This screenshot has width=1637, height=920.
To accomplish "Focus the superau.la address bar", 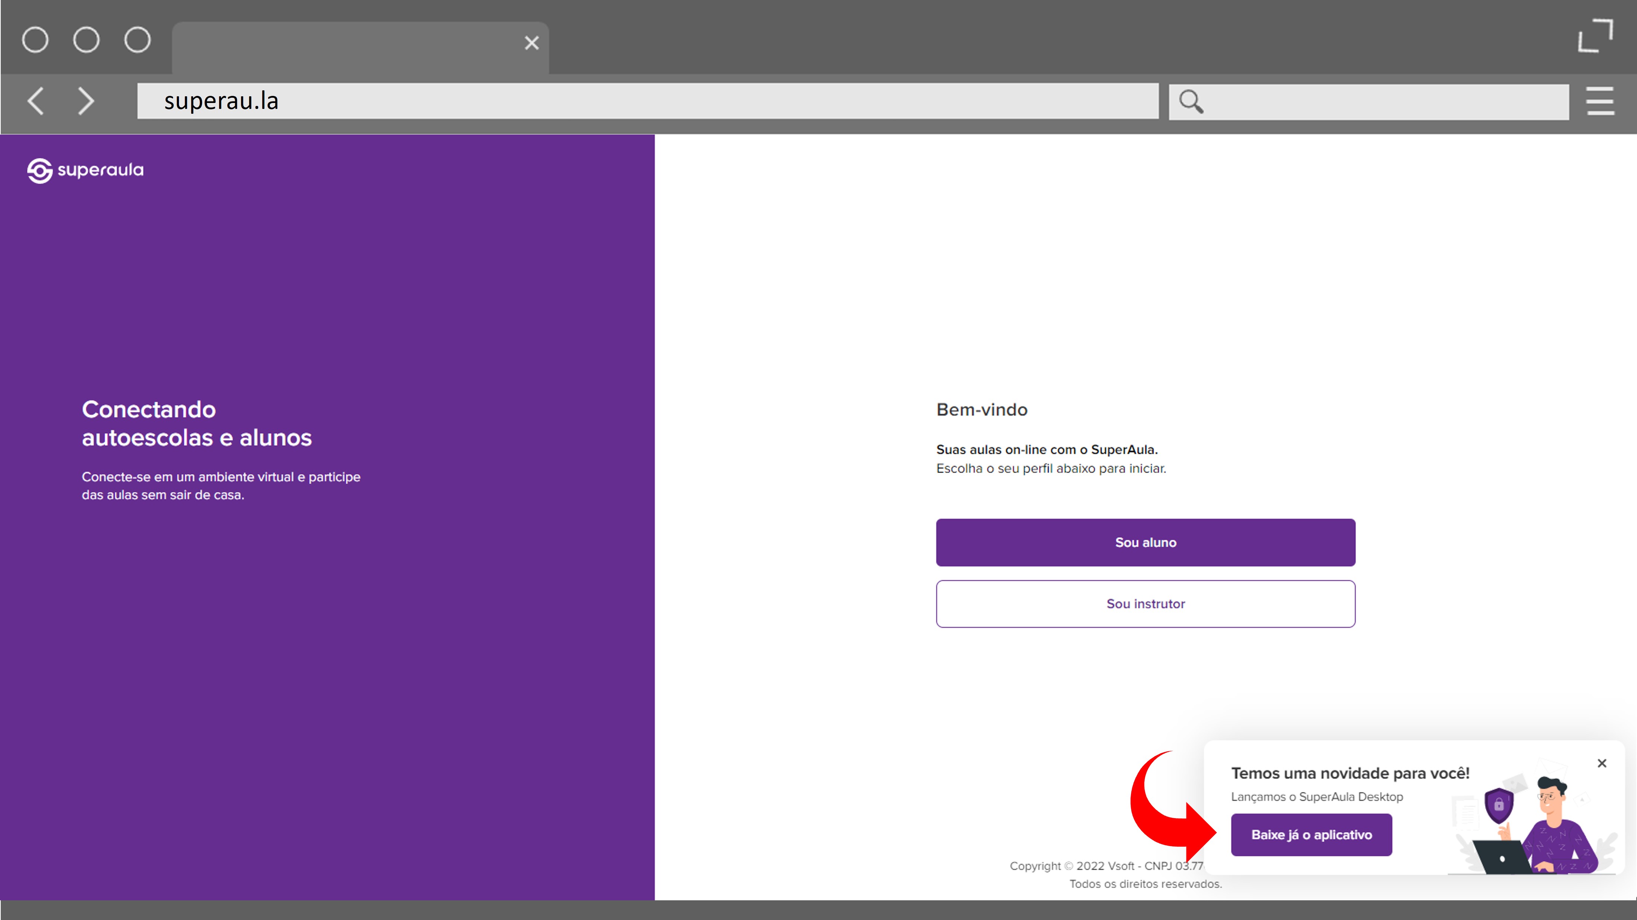I will tap(647, 101).
